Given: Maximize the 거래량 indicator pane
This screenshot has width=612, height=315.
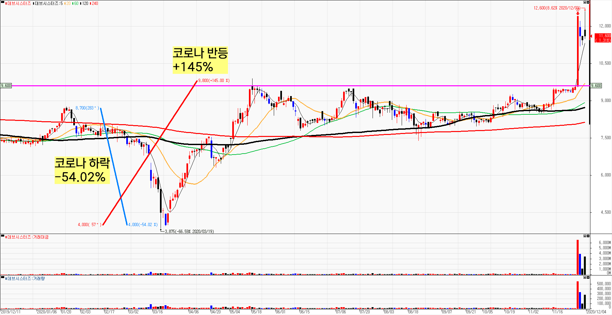Looking at the screenshot, I should click(x=585, y=277).
